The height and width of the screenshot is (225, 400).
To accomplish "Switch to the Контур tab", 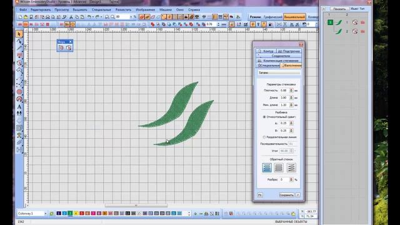I will [x=266, y=51].
